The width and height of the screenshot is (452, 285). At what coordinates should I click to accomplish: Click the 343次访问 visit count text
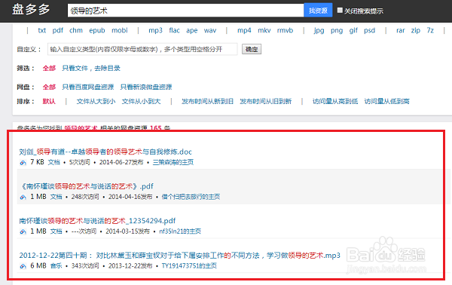click(x=85, y=265)
